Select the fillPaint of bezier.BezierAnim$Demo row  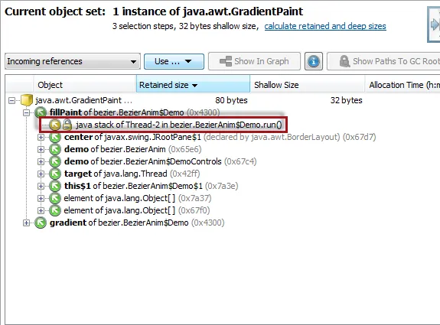pyautogui.click(x=135, y=112)
